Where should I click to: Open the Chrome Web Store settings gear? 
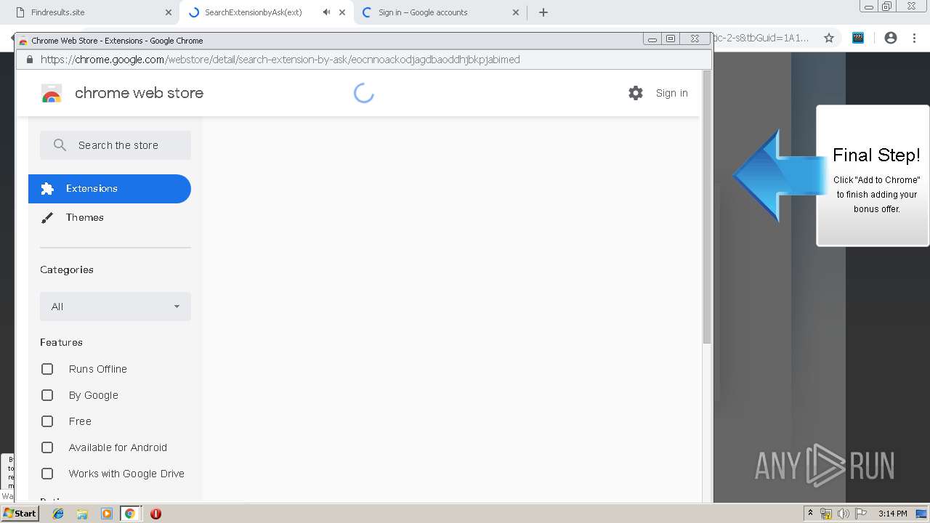tap(636, 93)
